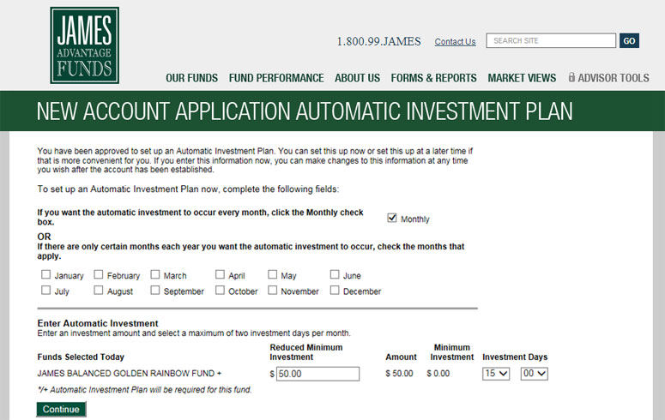Click the James Advantage Funds logo
Screen dimensions: 665x420
[x=84, y=45]
